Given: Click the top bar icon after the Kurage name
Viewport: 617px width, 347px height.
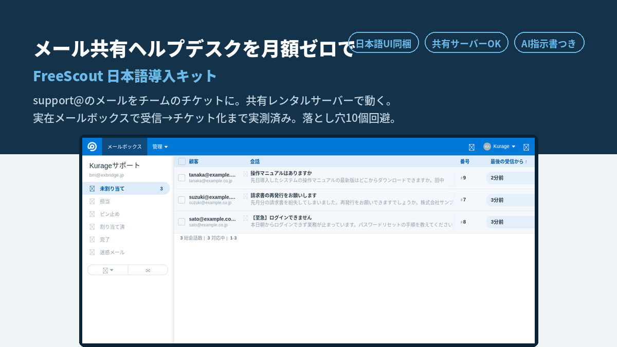Looking at the screenshot, I should click(x=526, y=147).
